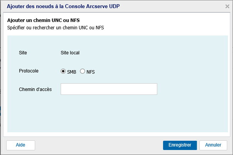Select the SMB protocol radio button
The width and height of the screenshot is (233, 155).
point(63,71)
